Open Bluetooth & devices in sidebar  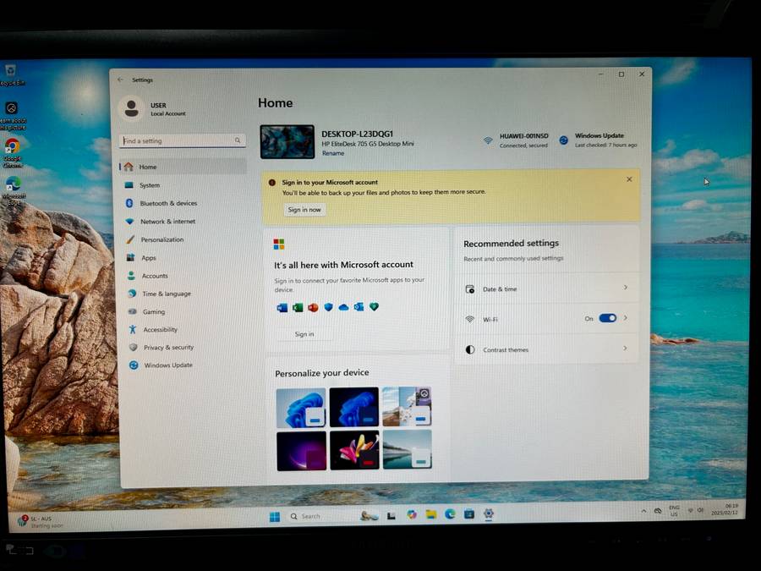(167, 203)
